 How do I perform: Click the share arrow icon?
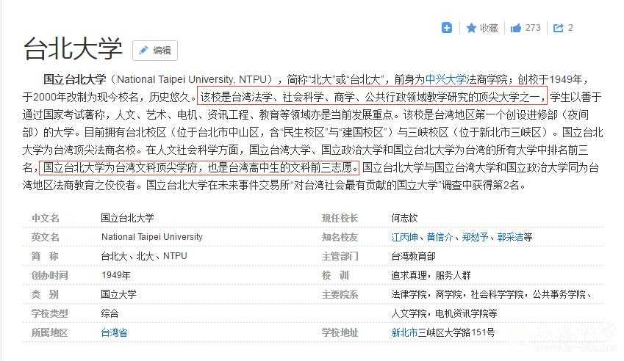pyautogui.click(x=559, y=28)
